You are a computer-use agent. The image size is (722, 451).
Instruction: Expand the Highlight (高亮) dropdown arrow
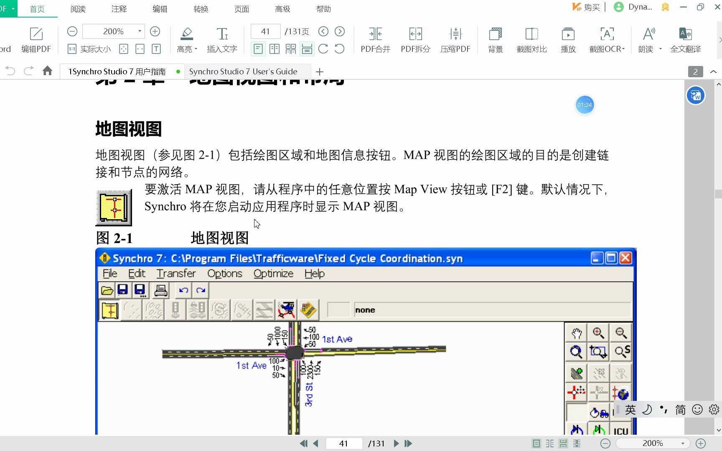coord(196,49)
